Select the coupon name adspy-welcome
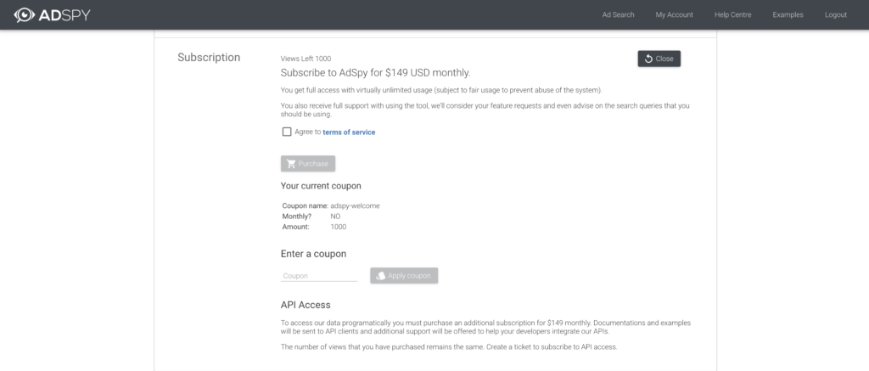The width and height of the screenshot is (869, 371). point(355,205)
